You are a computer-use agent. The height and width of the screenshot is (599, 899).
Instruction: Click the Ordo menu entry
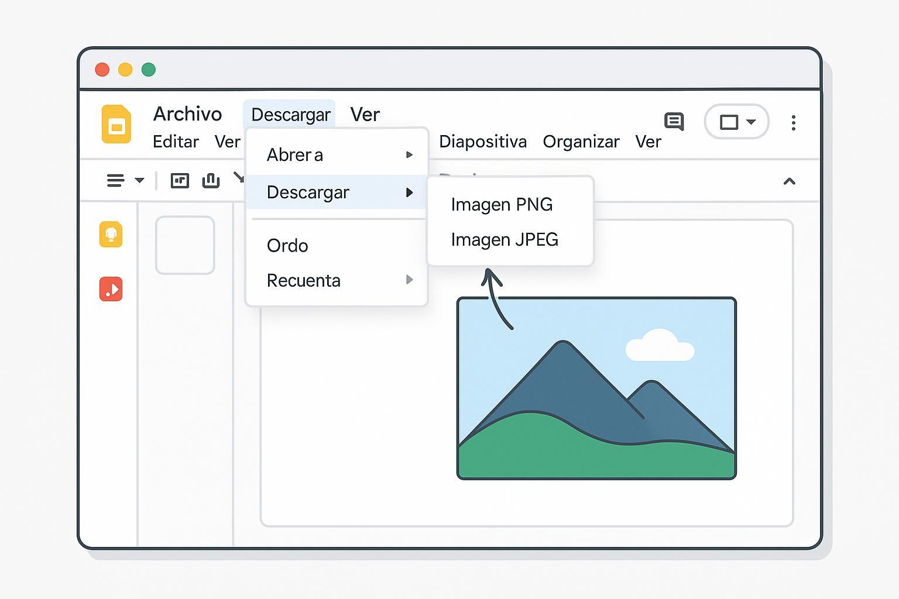pos(287,246)
